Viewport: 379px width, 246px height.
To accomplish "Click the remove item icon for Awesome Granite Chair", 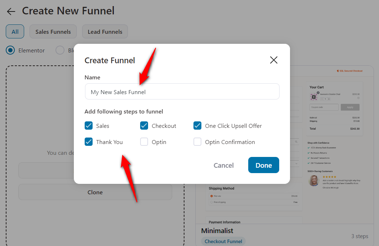I will [x=358, y=98].
